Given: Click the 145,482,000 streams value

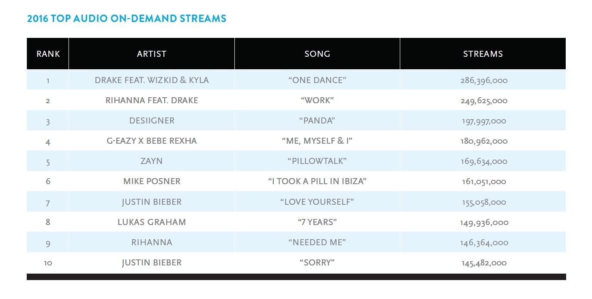Looking at the screenshot, I should coord(483,263).
